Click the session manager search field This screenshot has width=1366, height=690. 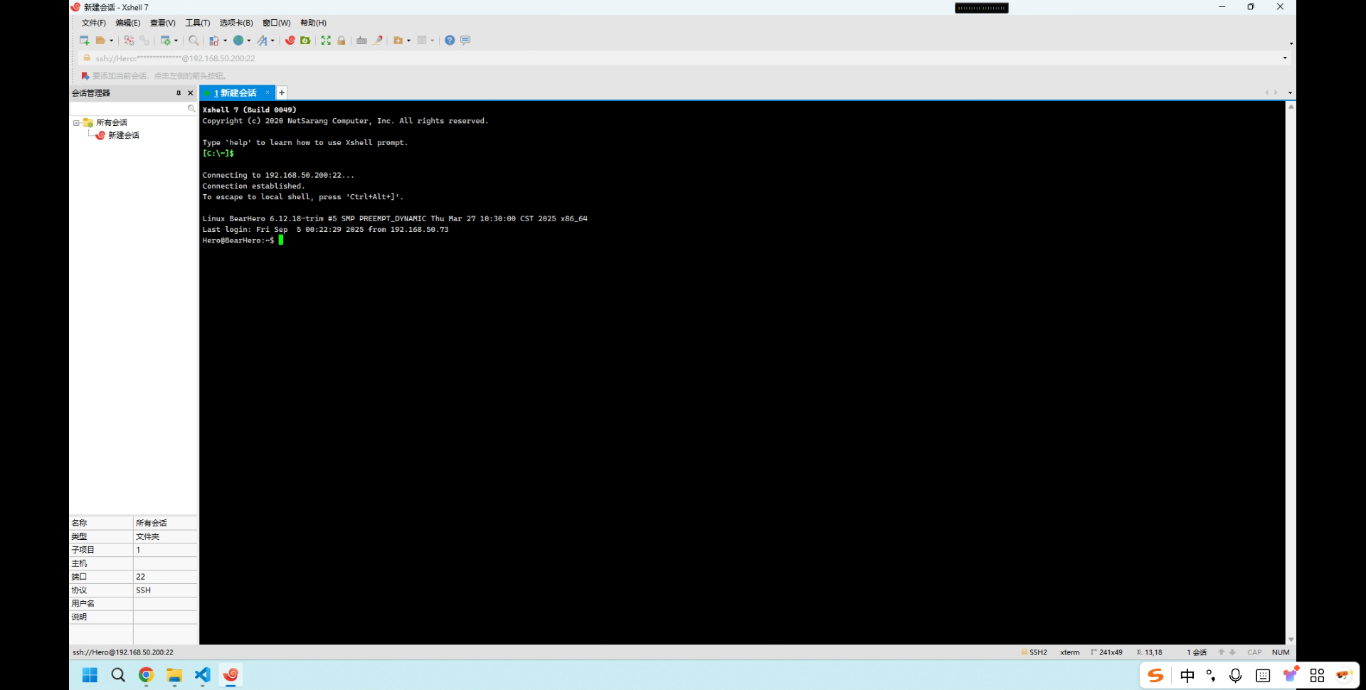pyautogui.click(x=133, y=108)
